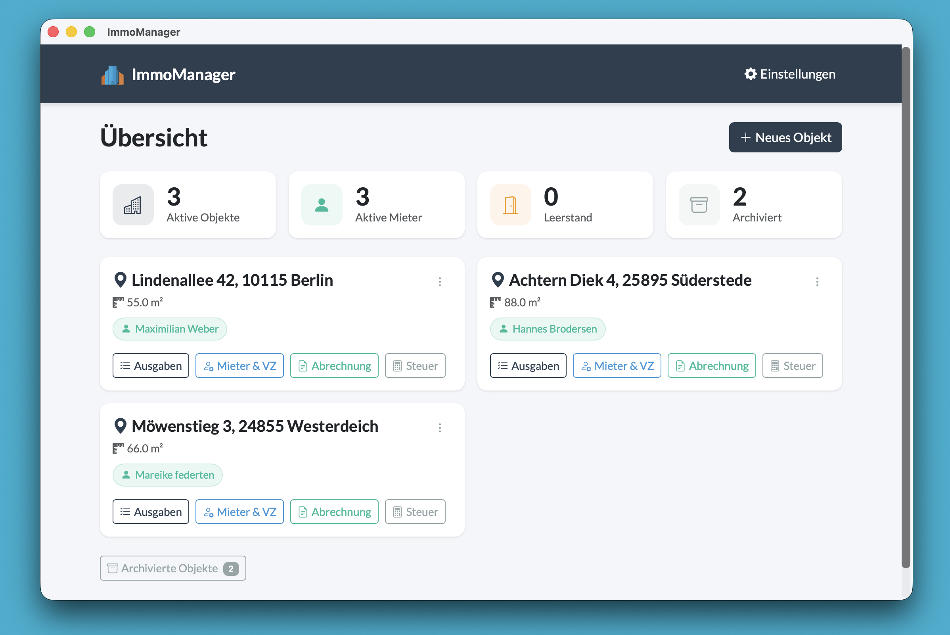Click the ruler icon beside 55.0 m²
The height and width of the screenshot is (635, 950).
click(x=118, y=302)
